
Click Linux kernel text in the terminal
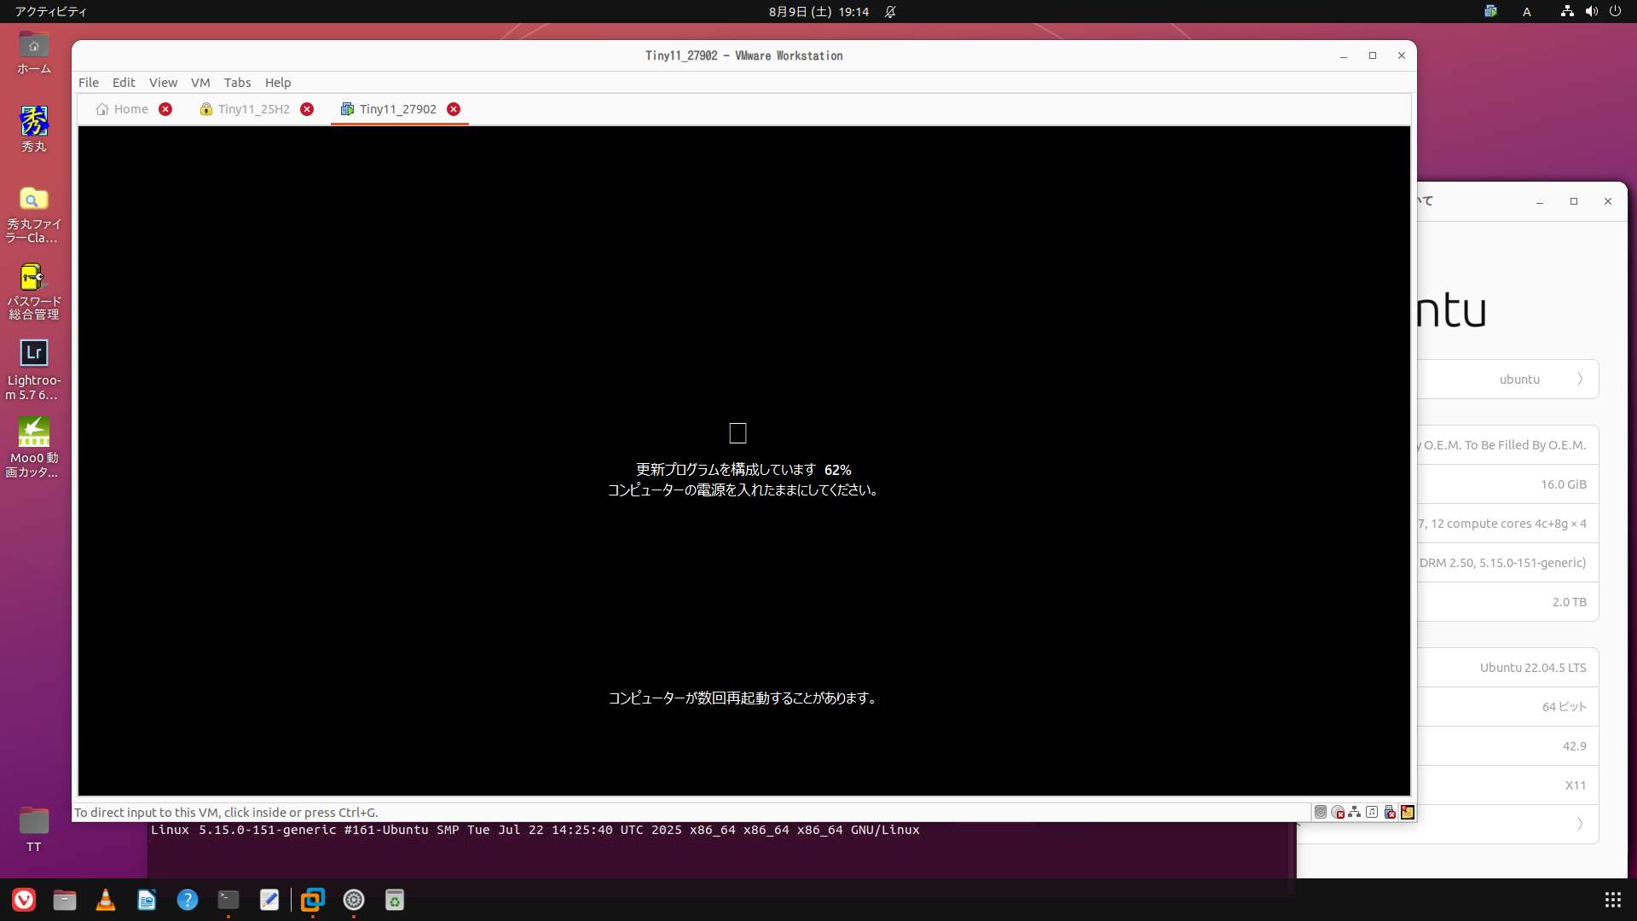pyautogui.click(x=535, y=830)
